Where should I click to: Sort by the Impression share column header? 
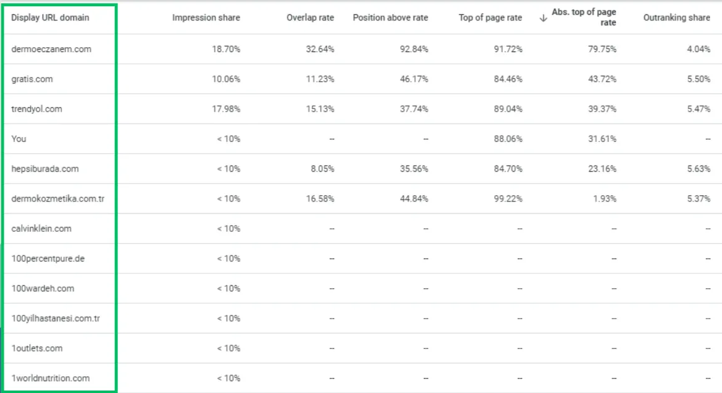206,18
